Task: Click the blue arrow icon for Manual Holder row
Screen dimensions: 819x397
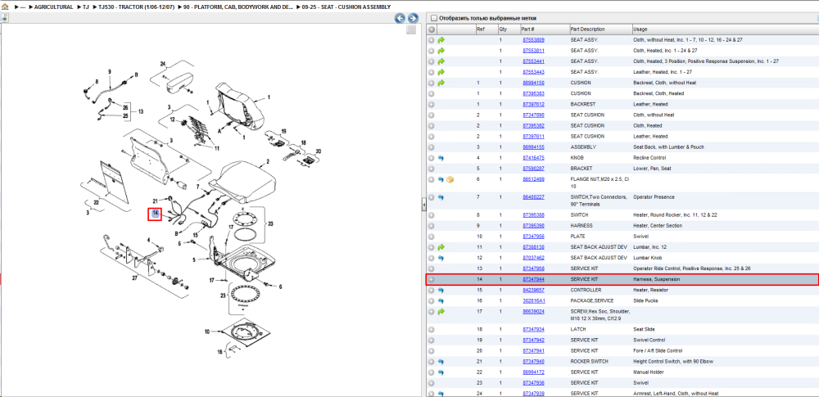Action: point(441,372)
